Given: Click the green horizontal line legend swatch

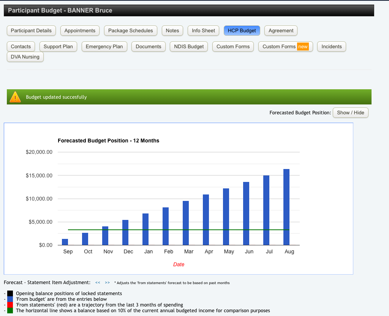Looking at the screenshot, I should 10,311.
